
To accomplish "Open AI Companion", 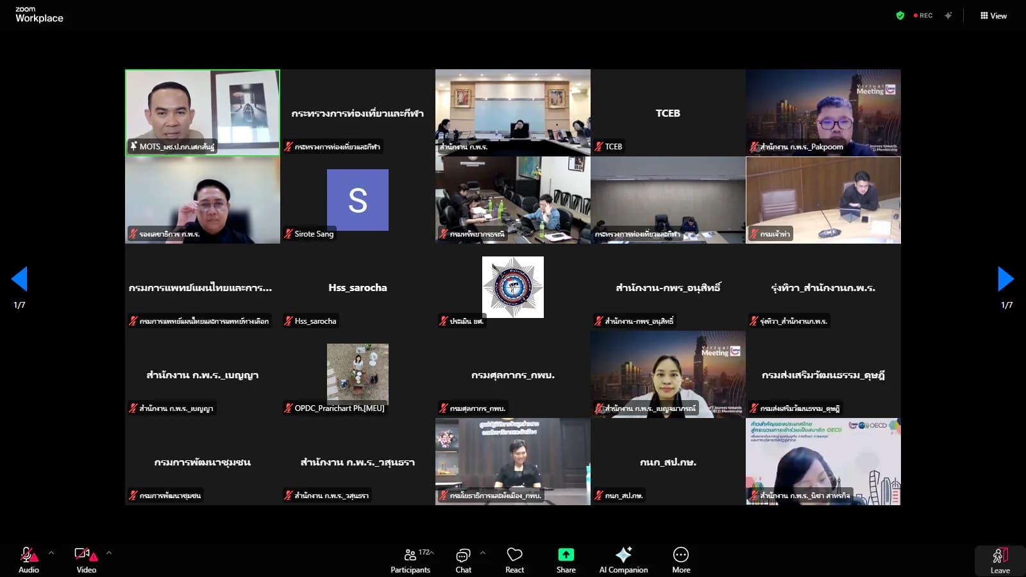I will pyautogui.click(x=623, y=560).
